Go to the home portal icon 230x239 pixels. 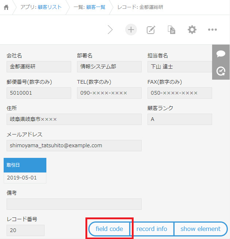point(6,7)
